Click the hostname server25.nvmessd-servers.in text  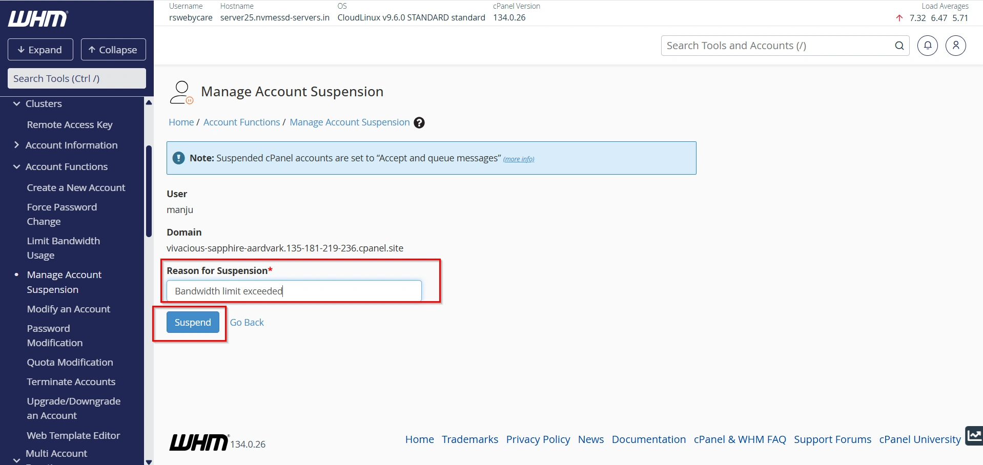[x=275, y=17]
